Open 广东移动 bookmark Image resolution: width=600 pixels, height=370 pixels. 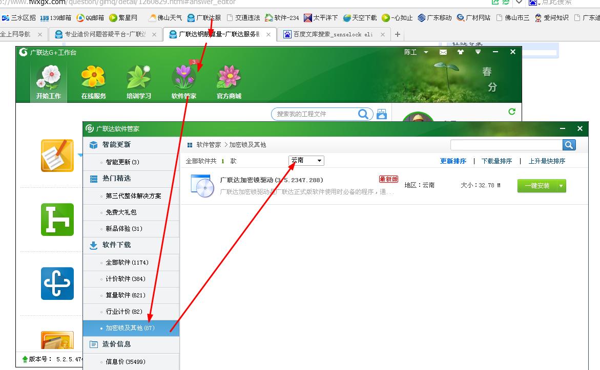[435, 18]
